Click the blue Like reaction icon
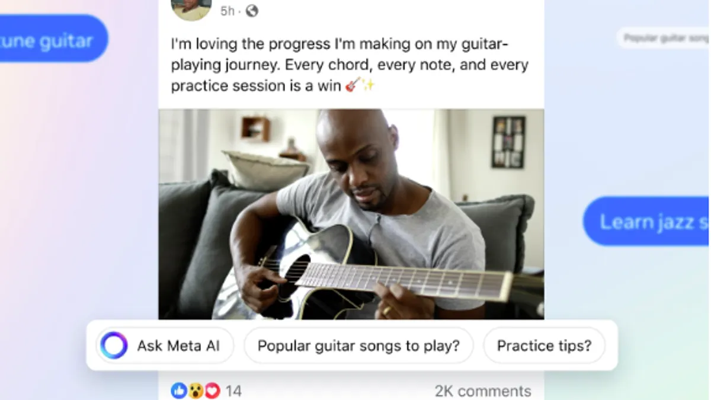 [179, 391]
